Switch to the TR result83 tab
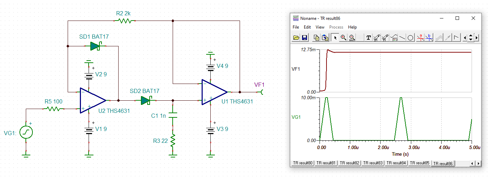488x178 pixels. point(373,163)
